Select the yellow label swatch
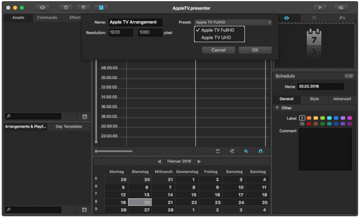 click(316, 118)
